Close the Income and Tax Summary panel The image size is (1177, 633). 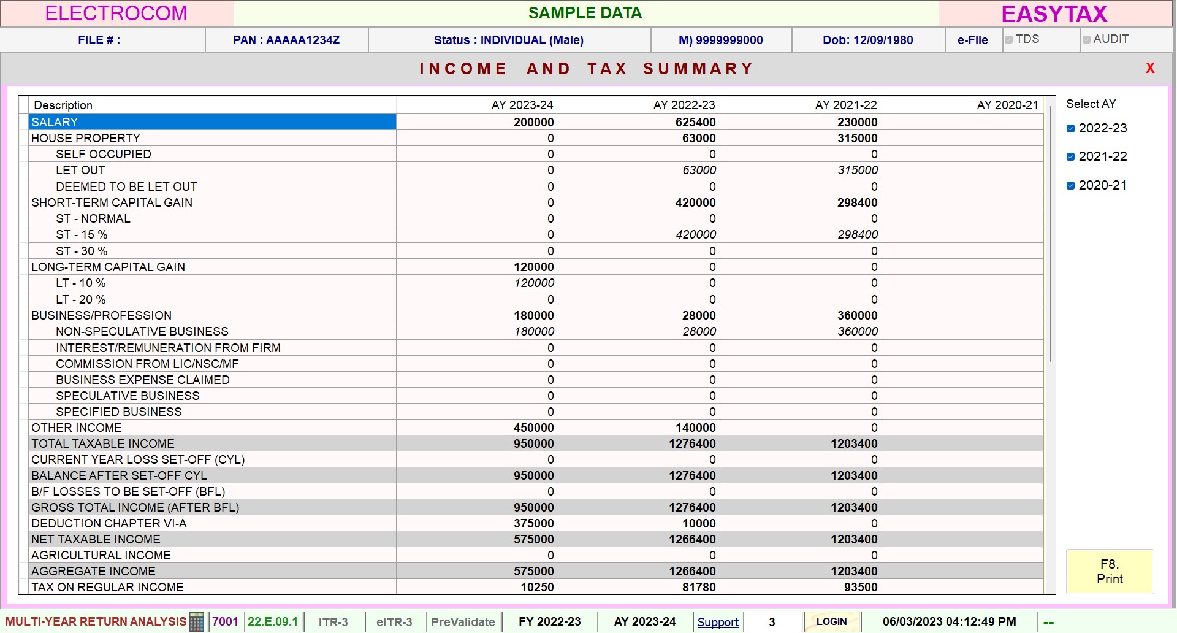pyautogui.click(x=1150, y=68)
